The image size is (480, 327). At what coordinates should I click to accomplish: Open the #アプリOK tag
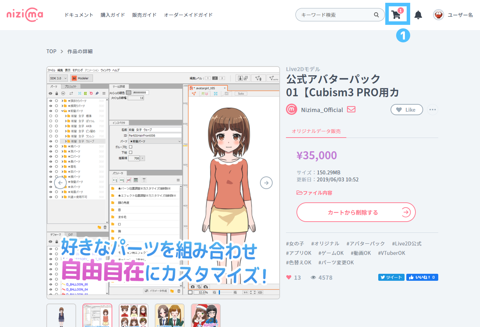pos(299,253)
